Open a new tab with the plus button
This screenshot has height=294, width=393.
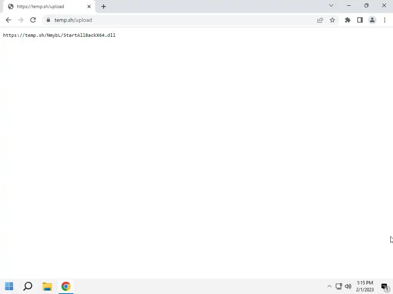point(104,7)
